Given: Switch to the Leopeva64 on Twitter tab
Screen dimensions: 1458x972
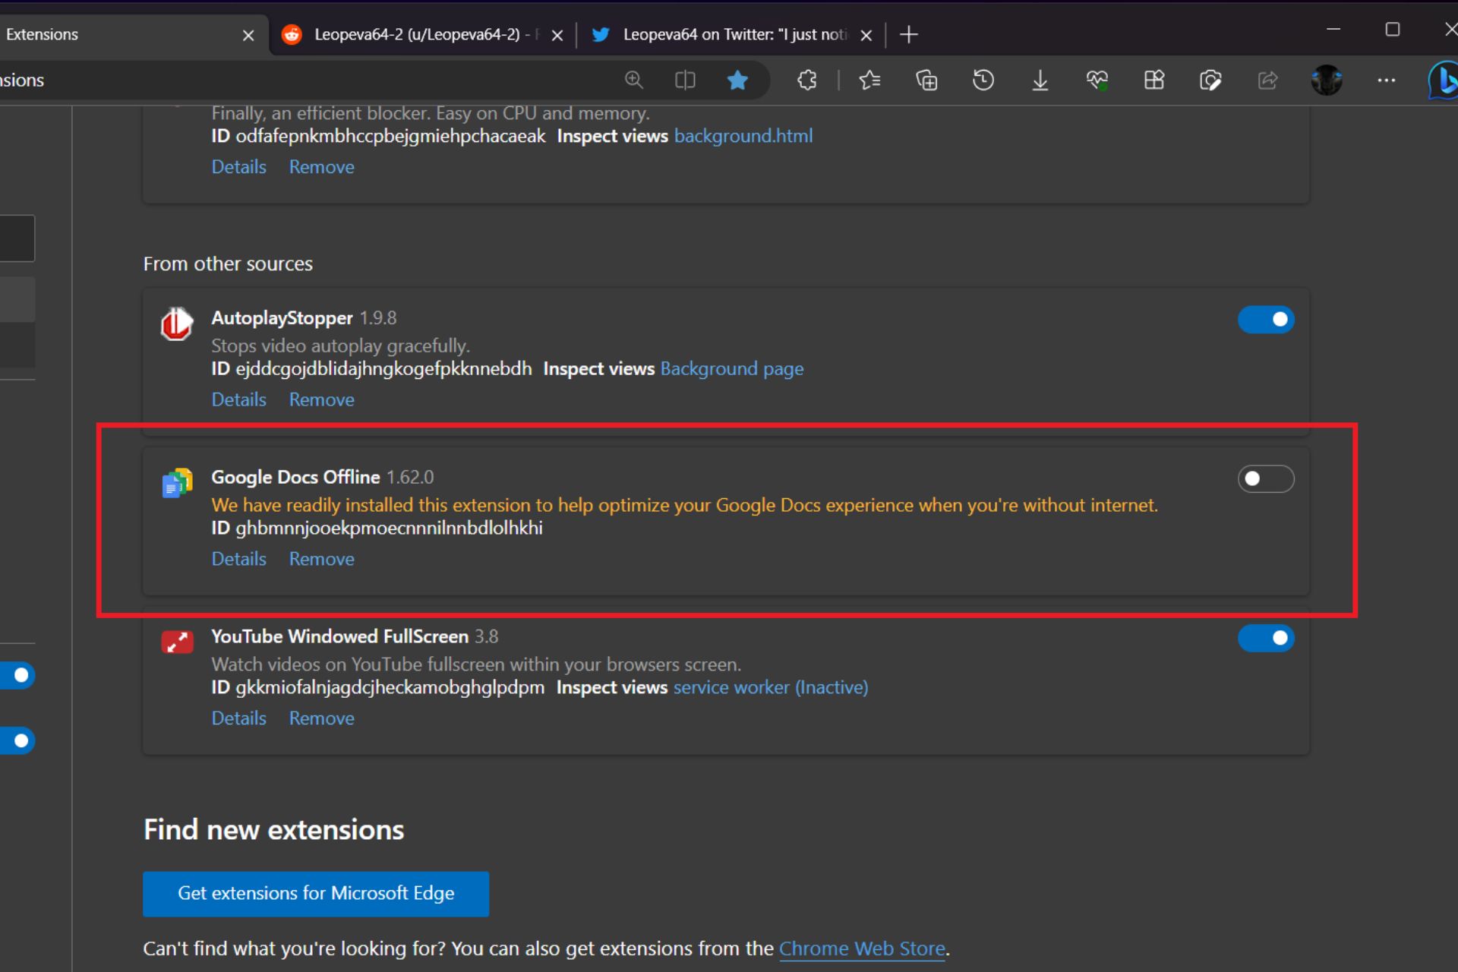Looking at the screenshot, I should (x=732, y=35).
